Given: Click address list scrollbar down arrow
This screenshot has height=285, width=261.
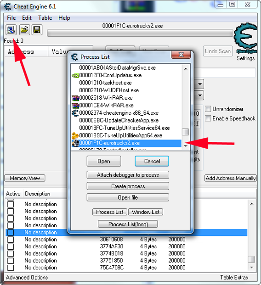Looking at the screenshot, I should [x=251, y=268].
